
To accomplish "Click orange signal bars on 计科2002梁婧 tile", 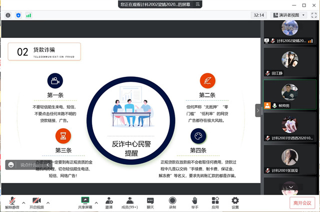I will click(x=310, y=41).
